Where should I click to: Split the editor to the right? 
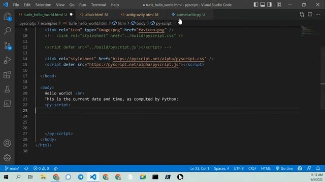(x=310, y=15)
